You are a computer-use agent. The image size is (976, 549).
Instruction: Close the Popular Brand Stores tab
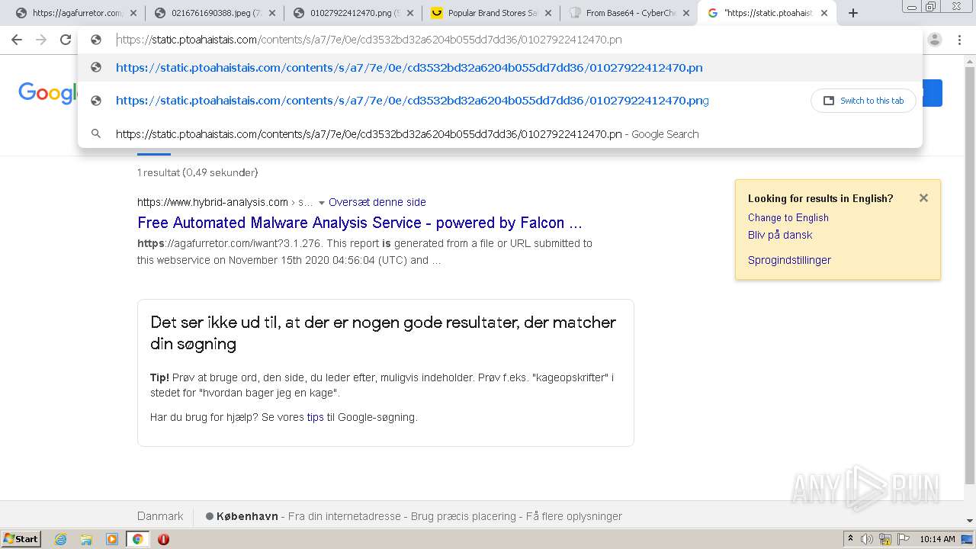(548, 13)
